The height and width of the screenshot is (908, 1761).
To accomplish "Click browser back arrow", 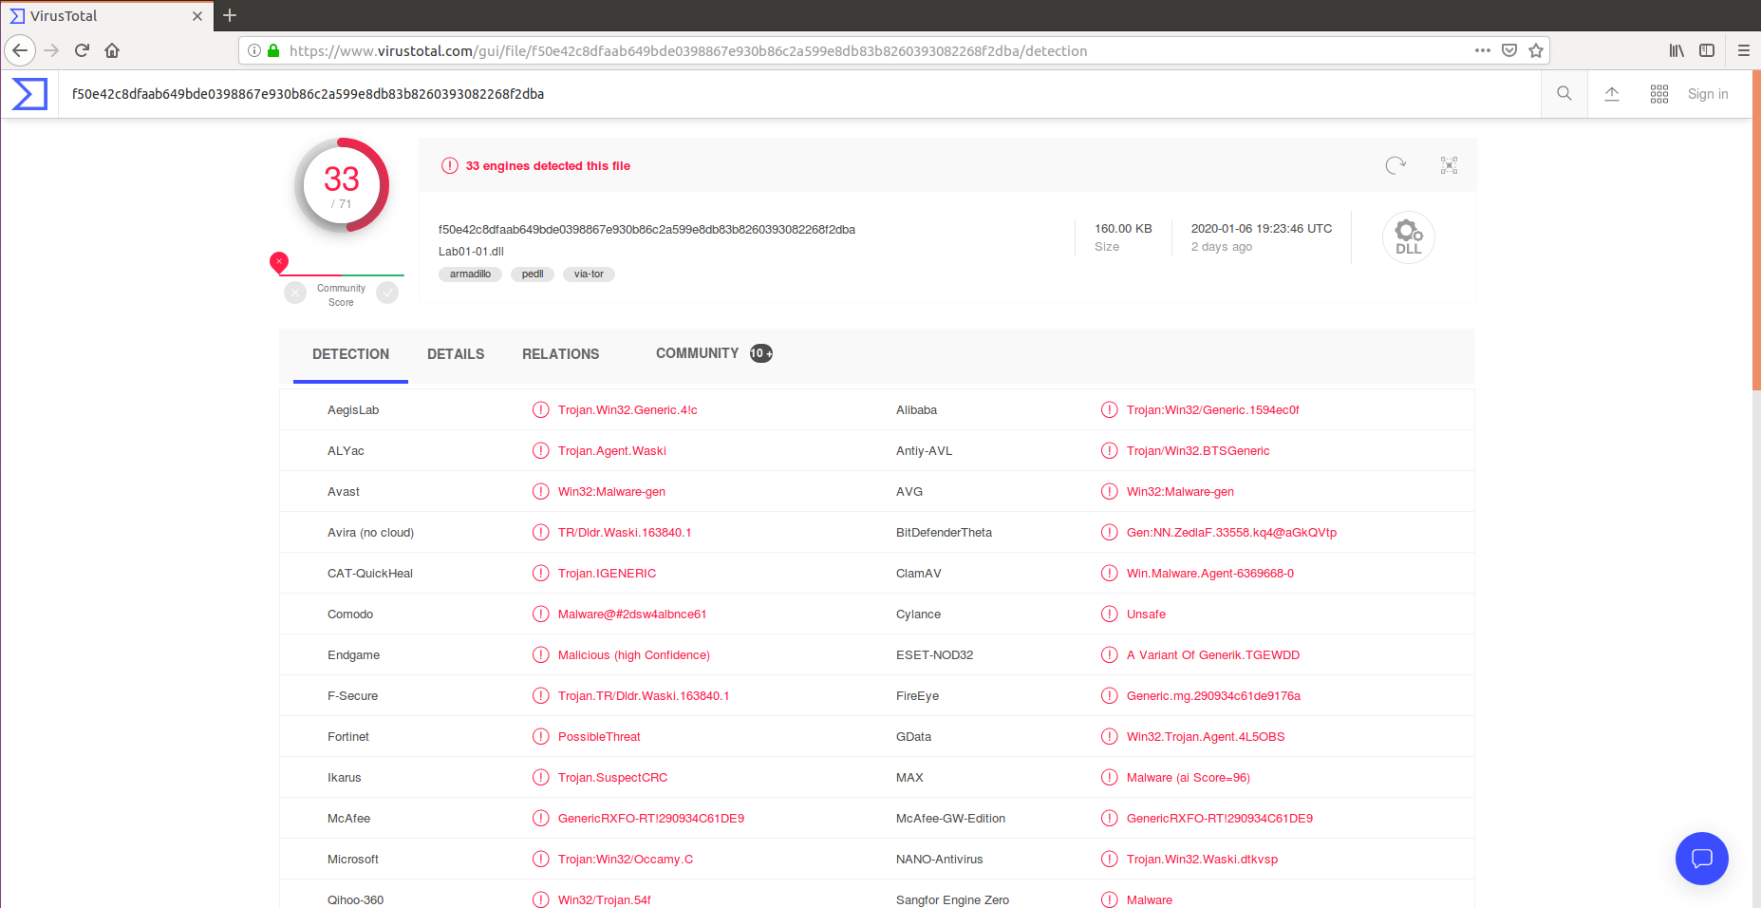I will [x=20, y=50].
